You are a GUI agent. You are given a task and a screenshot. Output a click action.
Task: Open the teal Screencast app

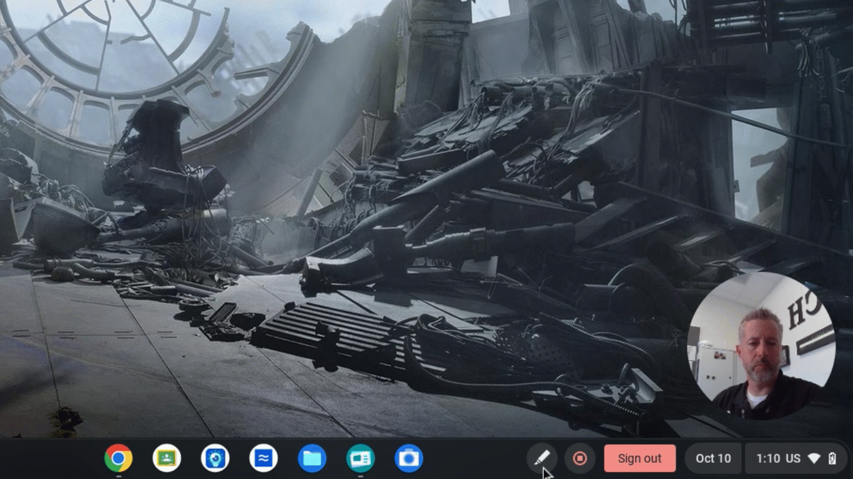[360, 458]
